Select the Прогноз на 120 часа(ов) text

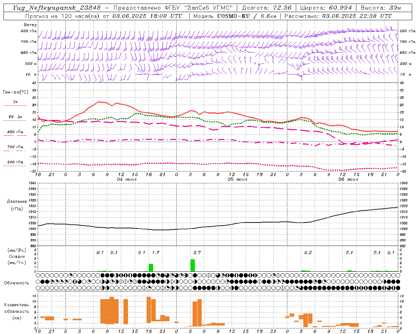tap(63, 16)
